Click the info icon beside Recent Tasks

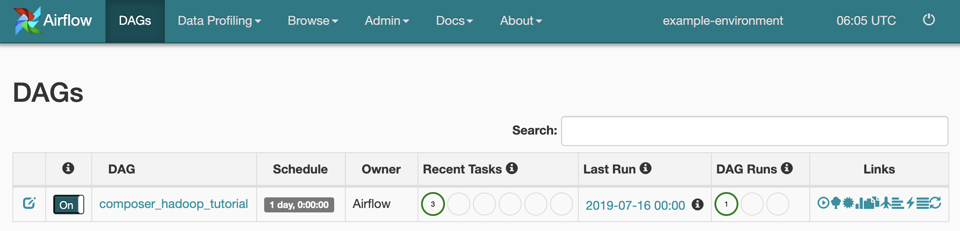point(512,168)
